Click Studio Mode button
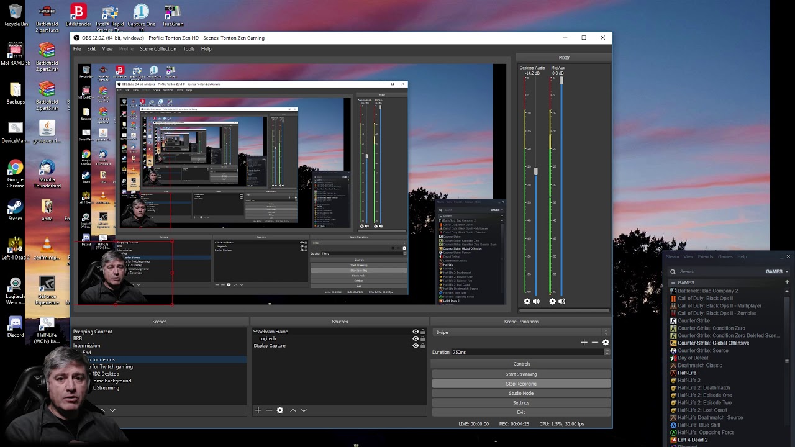Image resolution: width=795 pixels, height=447 pixels. 521,393
